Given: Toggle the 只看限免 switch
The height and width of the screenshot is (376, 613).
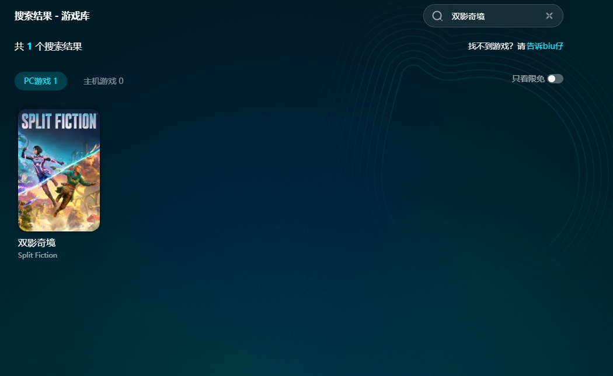Looking at the screenshot, I should click(555, 79).
